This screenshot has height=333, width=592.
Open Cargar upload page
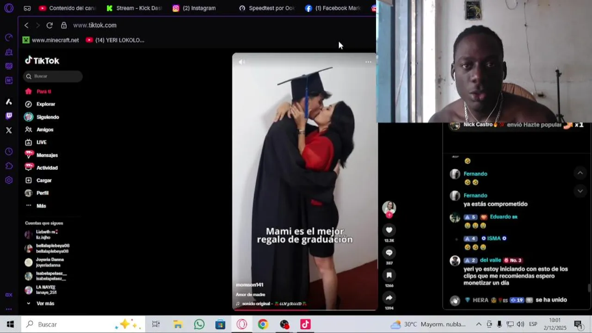pos(38,180)
